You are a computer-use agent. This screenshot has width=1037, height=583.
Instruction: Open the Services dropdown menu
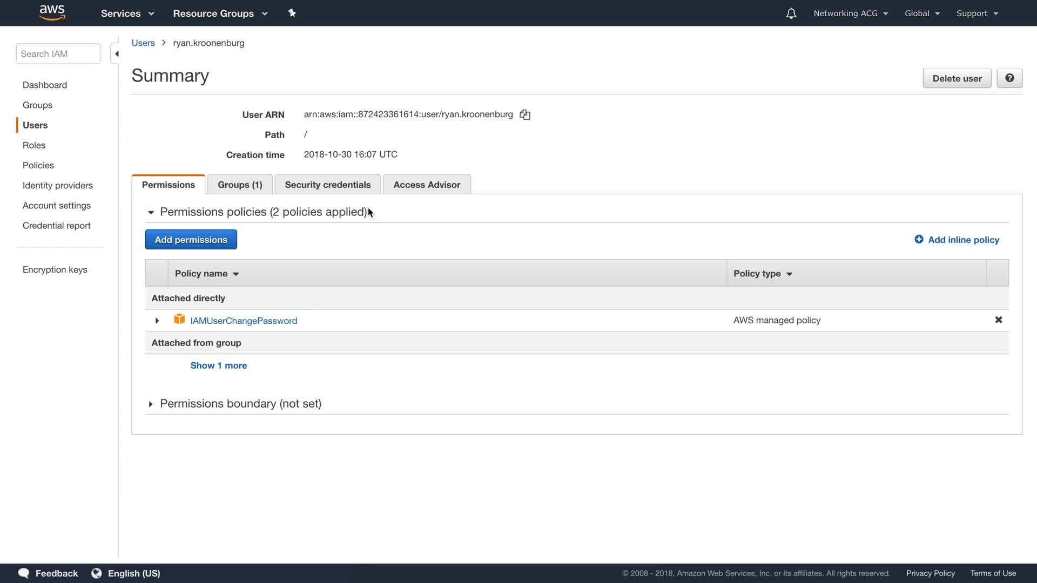point(127,13)
